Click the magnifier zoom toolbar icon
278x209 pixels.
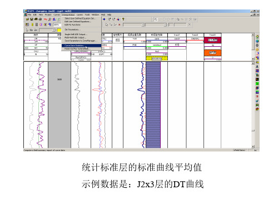coord(50,19)
